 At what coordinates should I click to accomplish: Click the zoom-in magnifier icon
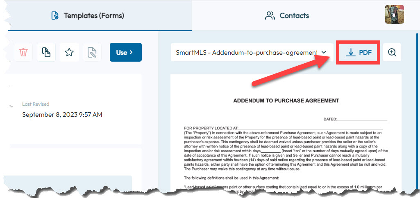(x=392, y=52)
